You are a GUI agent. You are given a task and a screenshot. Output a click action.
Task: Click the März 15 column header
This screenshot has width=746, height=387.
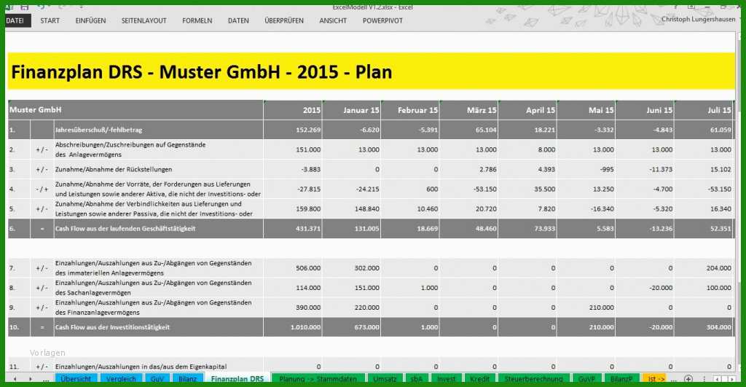click(x=468, y=110)
